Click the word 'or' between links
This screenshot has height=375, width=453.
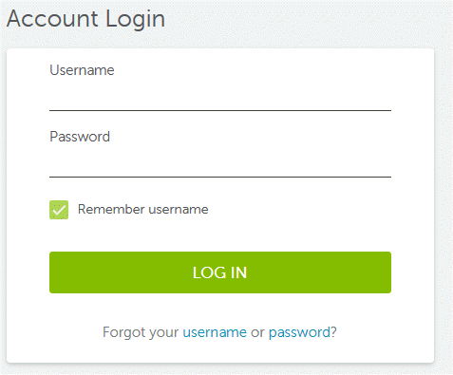tap(257, 332)
